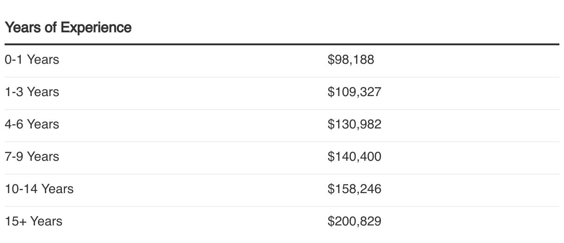Select the "1-3 Years" row label
564x243 pixels.
(32, 92)
